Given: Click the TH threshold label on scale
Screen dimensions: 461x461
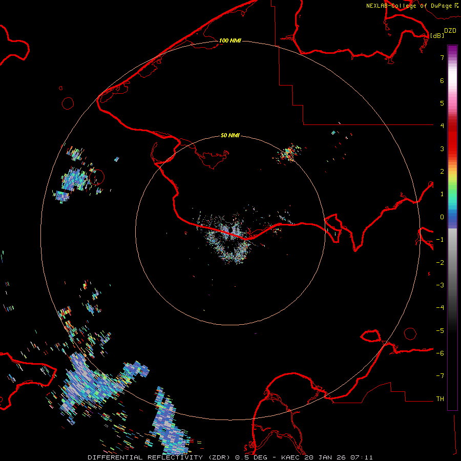Looking at the screenshot, I should (x=440, y=399).
